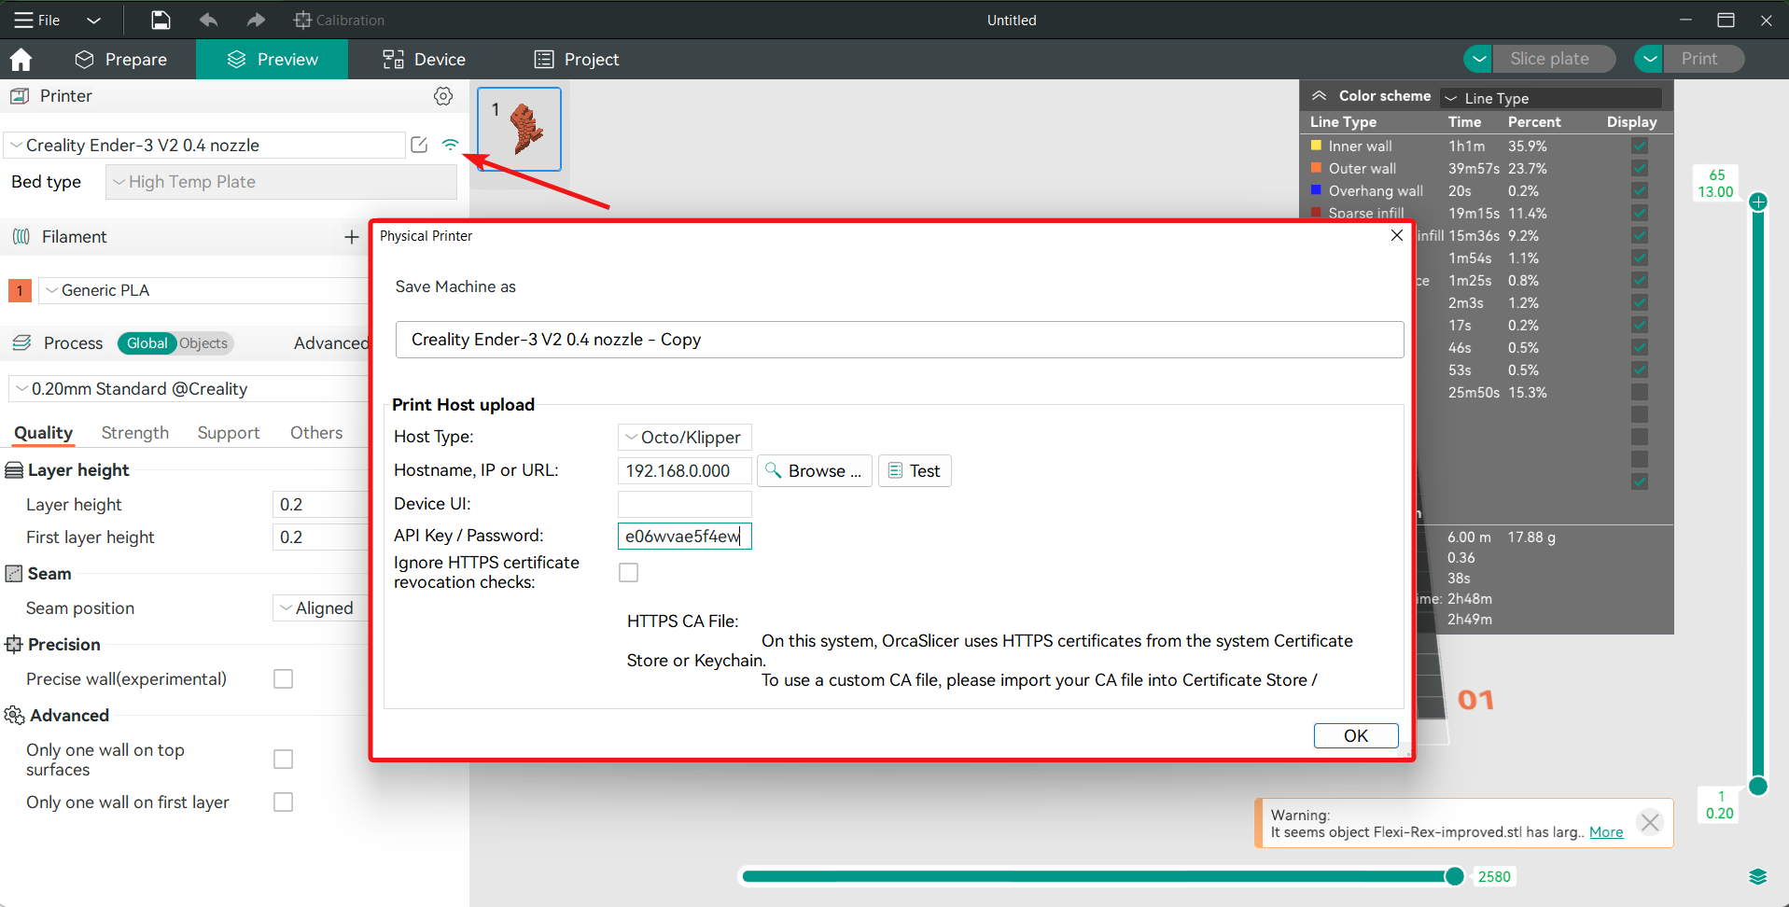This screenshot has height=907, width=1789.
Task: Expand the File dropdown arrow
Action: (93, 20)
